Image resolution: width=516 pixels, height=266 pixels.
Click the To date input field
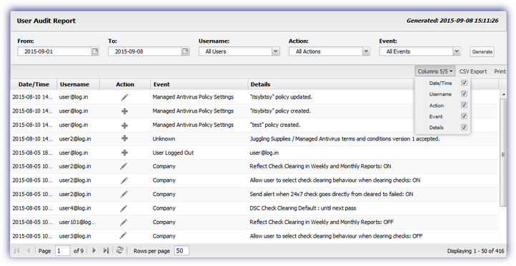click(x=145, y=51)
